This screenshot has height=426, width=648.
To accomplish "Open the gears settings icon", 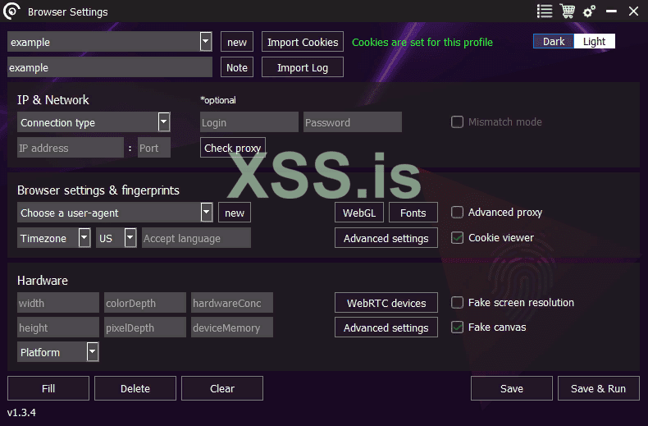I will [x=589, y=11].
